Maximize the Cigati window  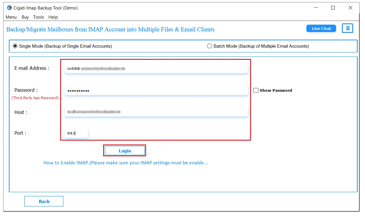333,8
